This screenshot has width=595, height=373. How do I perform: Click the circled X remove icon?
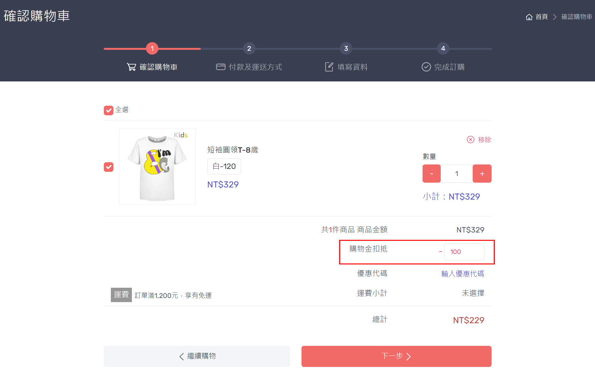coord(470,140)
